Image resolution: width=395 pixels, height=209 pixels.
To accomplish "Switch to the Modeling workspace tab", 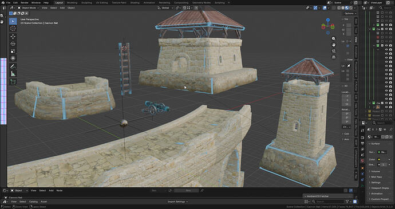I will [x=72, y=2].
